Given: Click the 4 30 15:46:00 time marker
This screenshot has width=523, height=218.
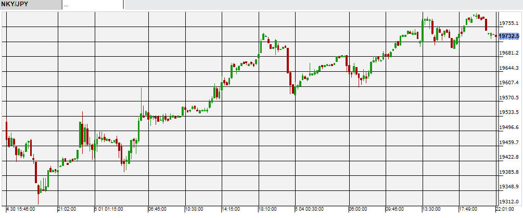Looking at the screenshot, I should tap(21, 209).
